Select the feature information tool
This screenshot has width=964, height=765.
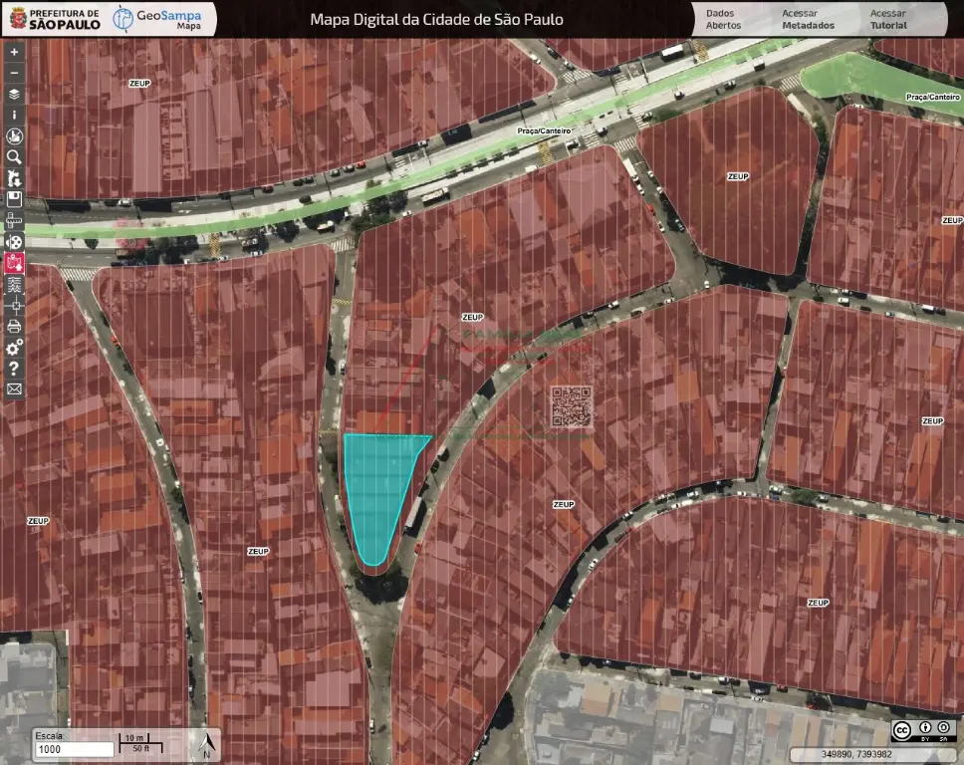[x=14, y=115]
